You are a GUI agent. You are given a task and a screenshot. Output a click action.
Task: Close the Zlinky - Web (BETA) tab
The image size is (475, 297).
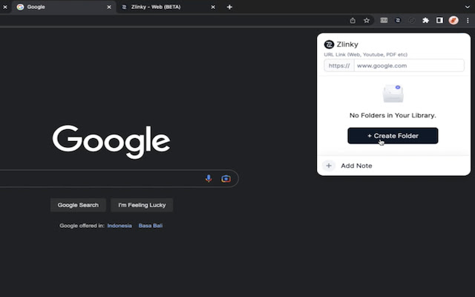pyautogui.click(x=213, y=7)
